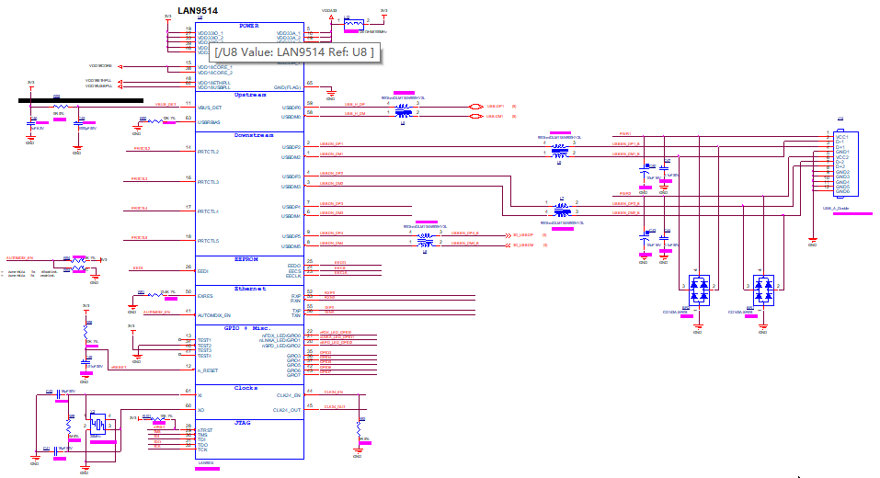Click the nFDX_LED/GPIO0 pin label
Screen dimensions: 880x478
281,336
